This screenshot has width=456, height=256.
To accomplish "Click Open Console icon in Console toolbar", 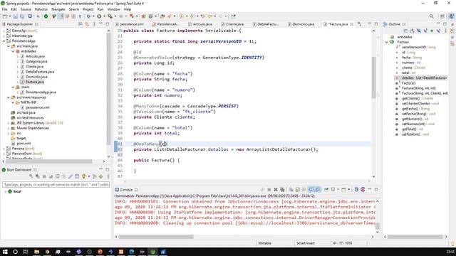I will [x=343, y=190].
